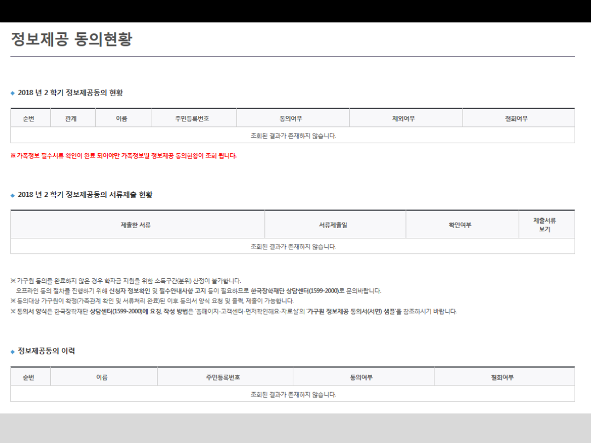Click the diamond bullet beside 정보제공동의 현황 heading
The width and height of the screenshot is (591, 443).
point(13,94)
